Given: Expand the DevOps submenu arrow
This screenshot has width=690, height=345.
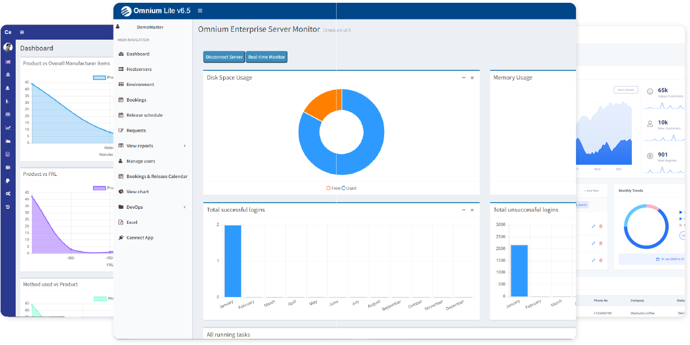Looking at the screenshot, I should point(185,207).
